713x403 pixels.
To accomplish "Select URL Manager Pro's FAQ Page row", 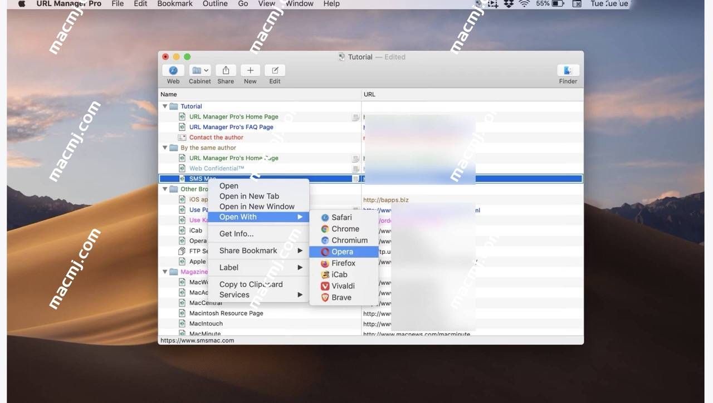I will coord(370,127).
